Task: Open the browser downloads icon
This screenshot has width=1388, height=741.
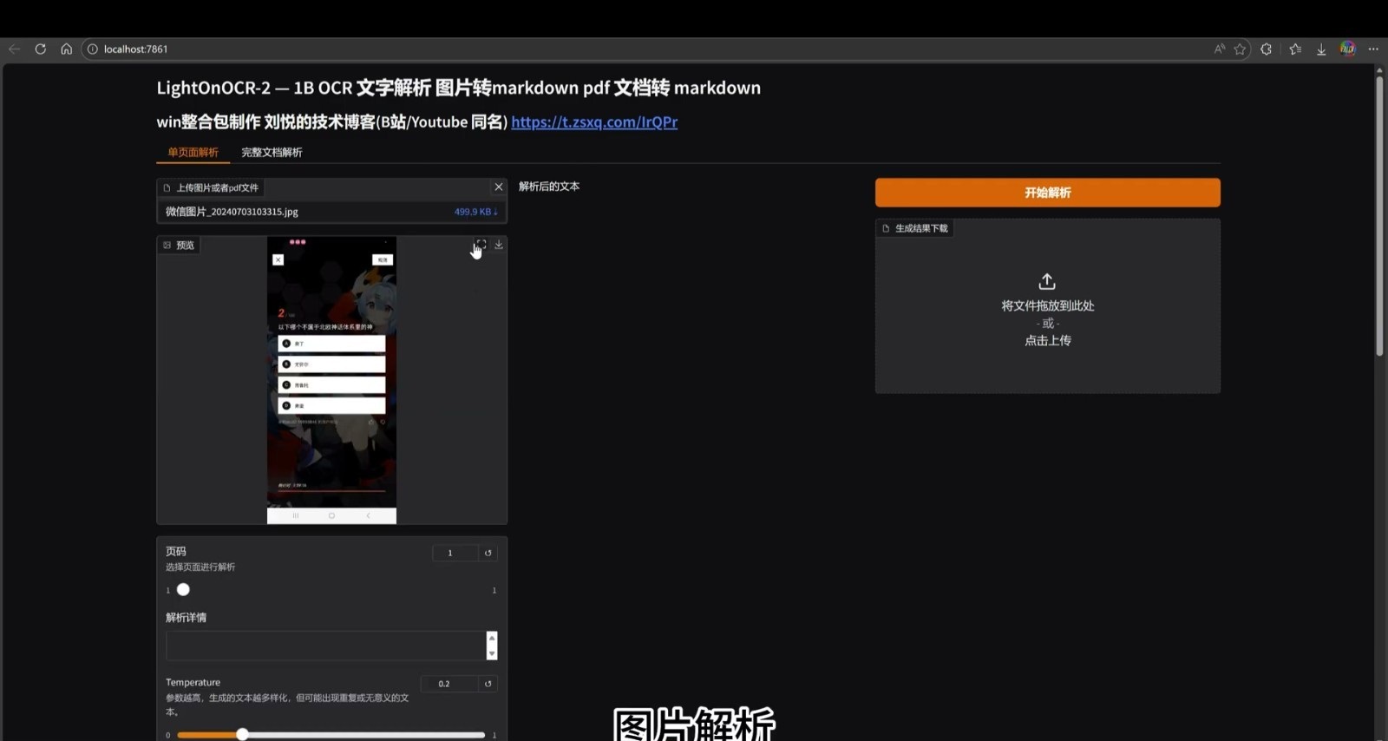Action: [1321, 49]
